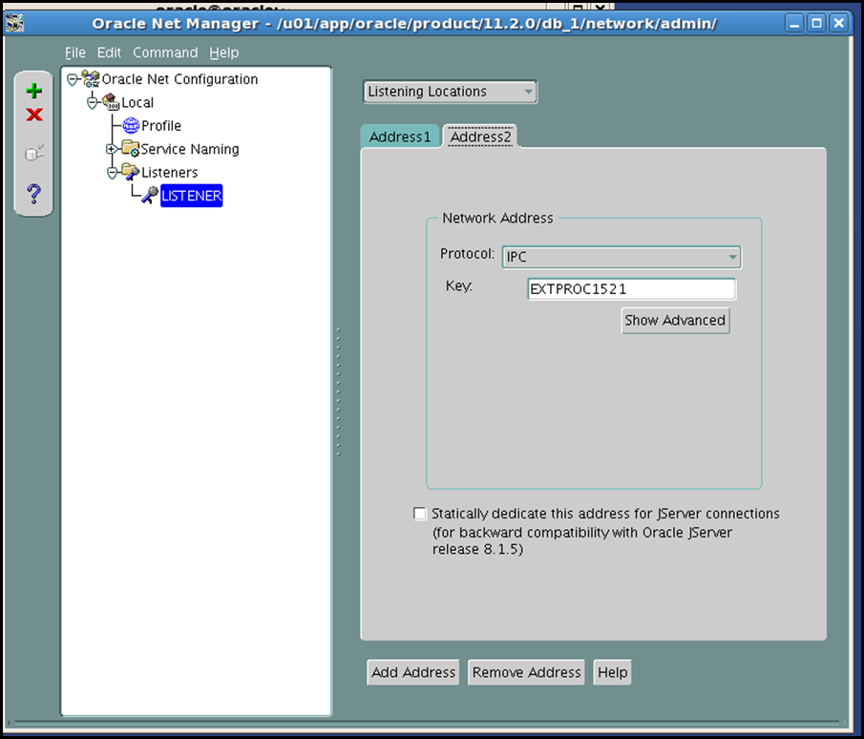Viewport: 864px width, 739px height.
Task: Select the Local tree label
Action: (137, 102)
